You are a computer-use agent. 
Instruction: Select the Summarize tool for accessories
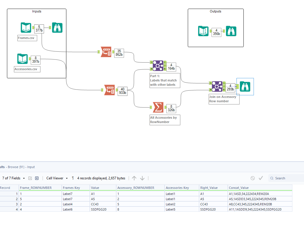pyautogui.click(x=158, y=107)
